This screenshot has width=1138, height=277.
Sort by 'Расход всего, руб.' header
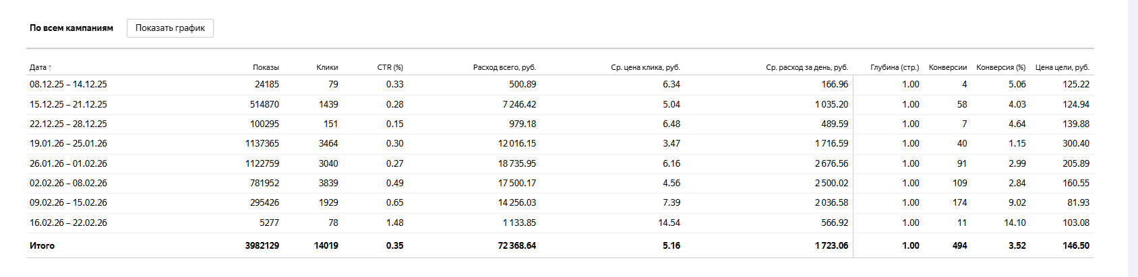(504, 67)
